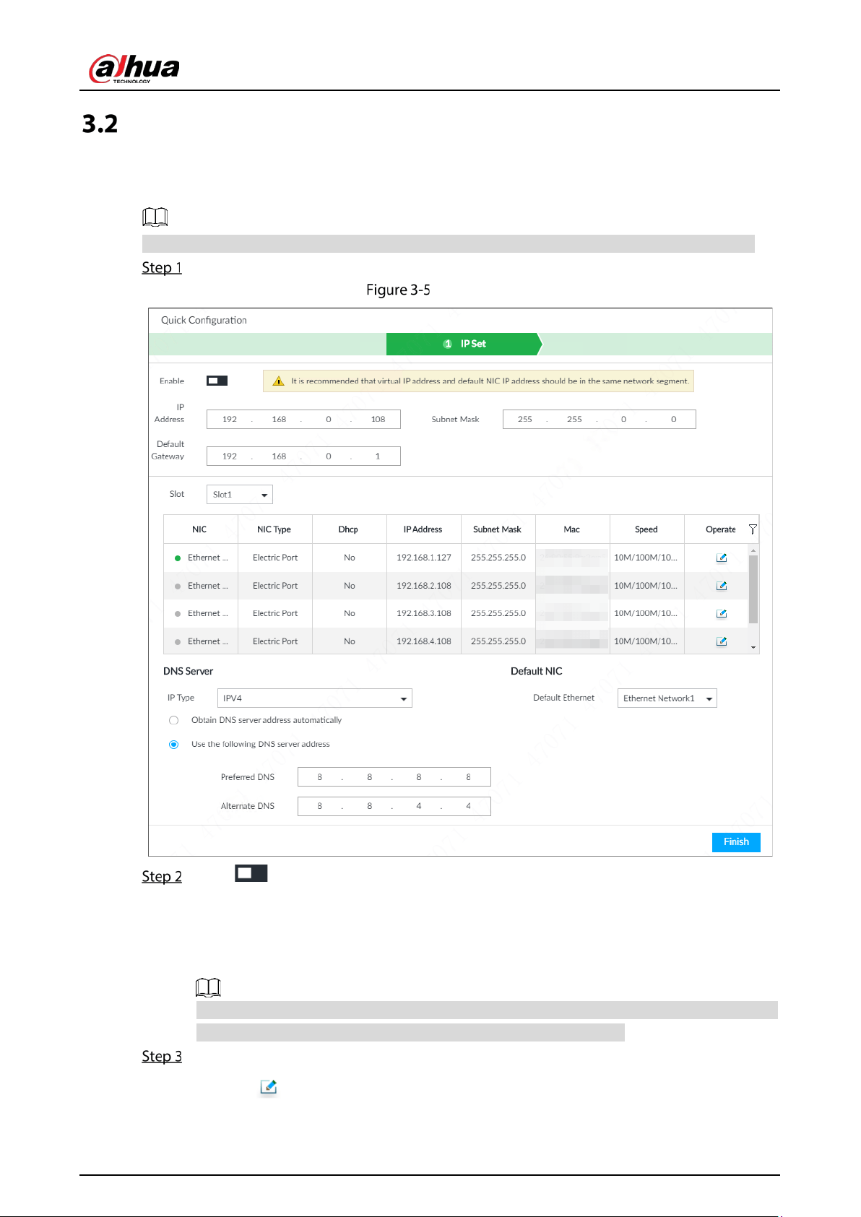Open the Slot1 dropdown
The height and width of the screenshot is (1217, 861).
[240, 495]
